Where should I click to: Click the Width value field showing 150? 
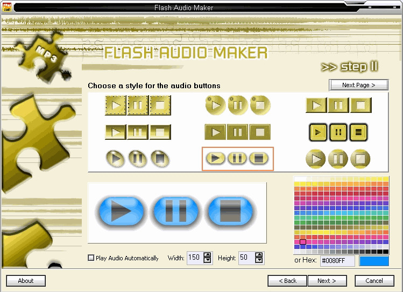195,258
